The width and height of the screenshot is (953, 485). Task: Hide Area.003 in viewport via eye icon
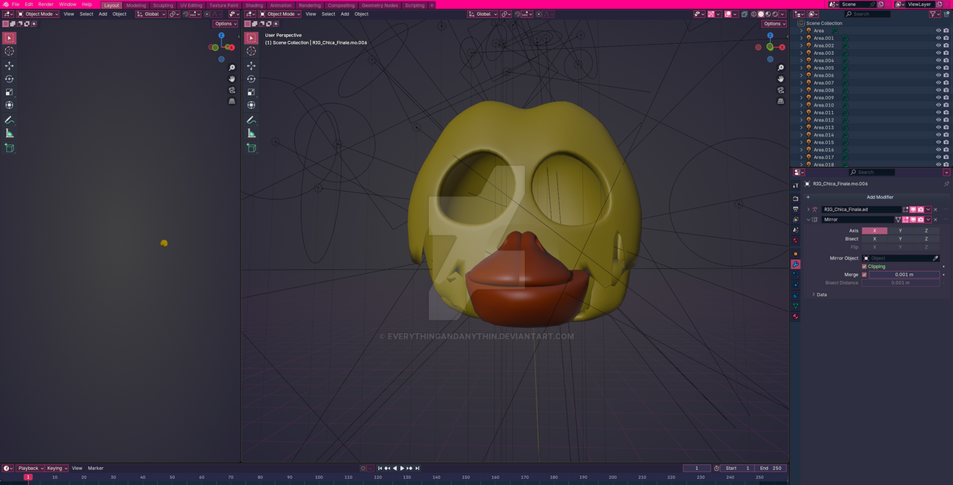pyautogui.click(x=939, y=53)
